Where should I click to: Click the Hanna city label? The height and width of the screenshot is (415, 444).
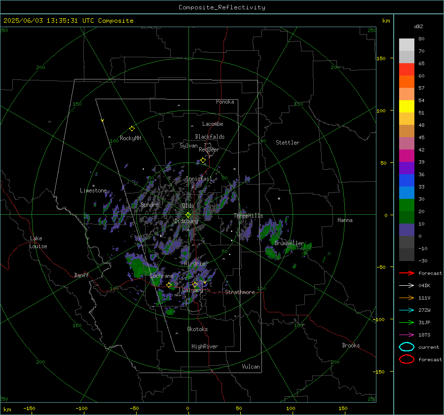(345, 220)
